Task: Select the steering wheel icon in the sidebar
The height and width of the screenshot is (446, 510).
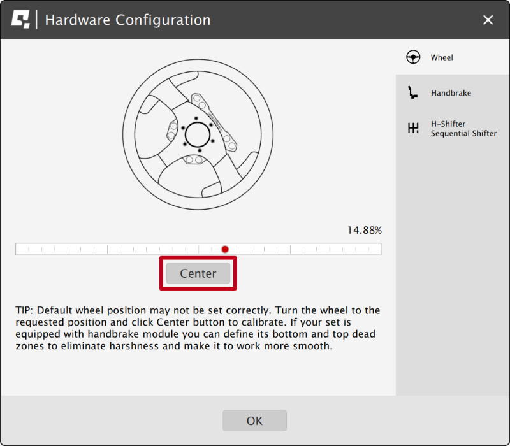Action: pyautogui.click(x=414, y=57)
